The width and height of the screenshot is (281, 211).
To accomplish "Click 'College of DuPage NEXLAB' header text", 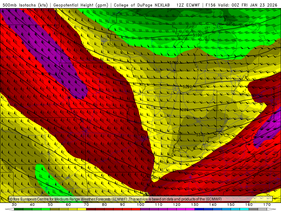I will tap(142, 5).
